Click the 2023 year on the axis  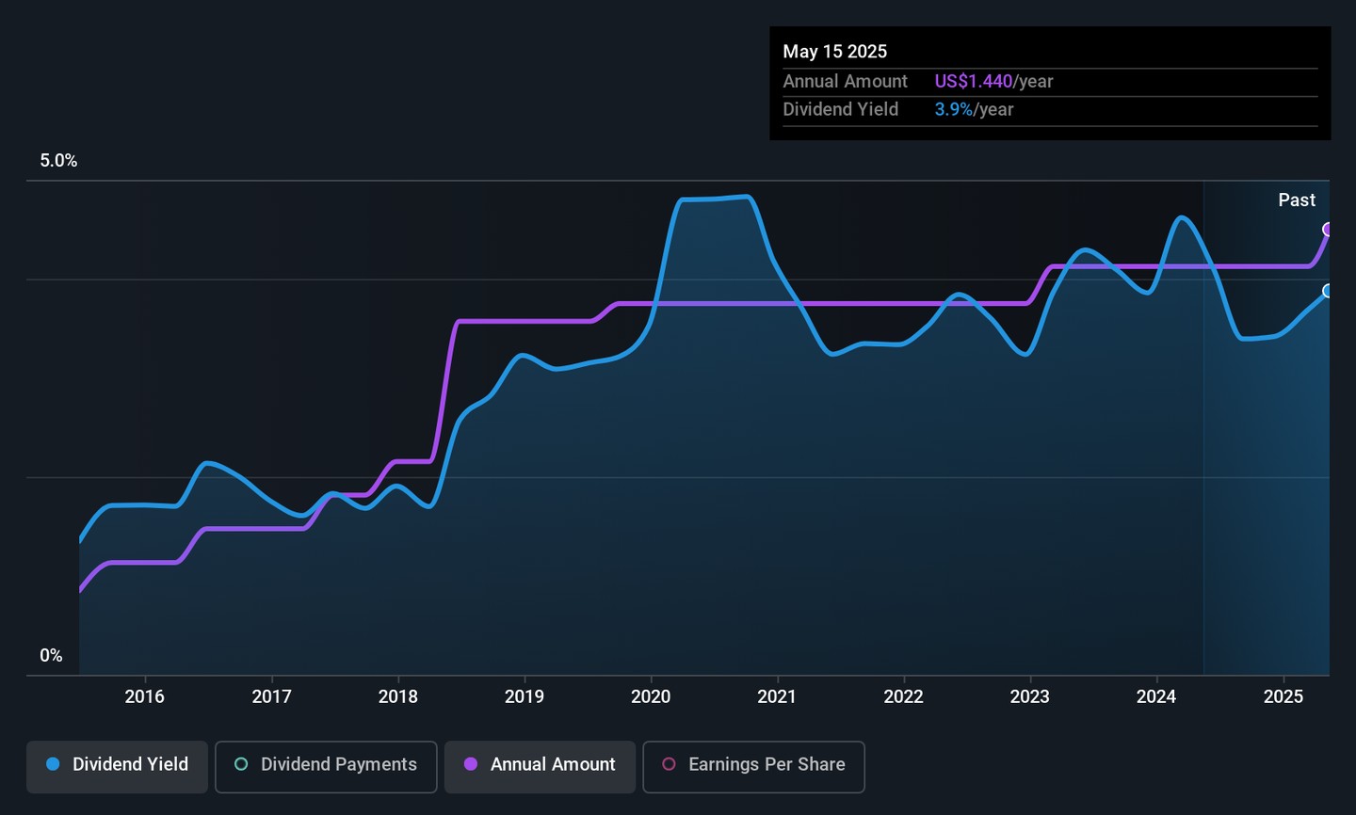1029,696
